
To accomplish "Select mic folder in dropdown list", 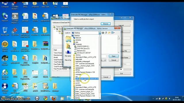I will (x=77, y=76).
